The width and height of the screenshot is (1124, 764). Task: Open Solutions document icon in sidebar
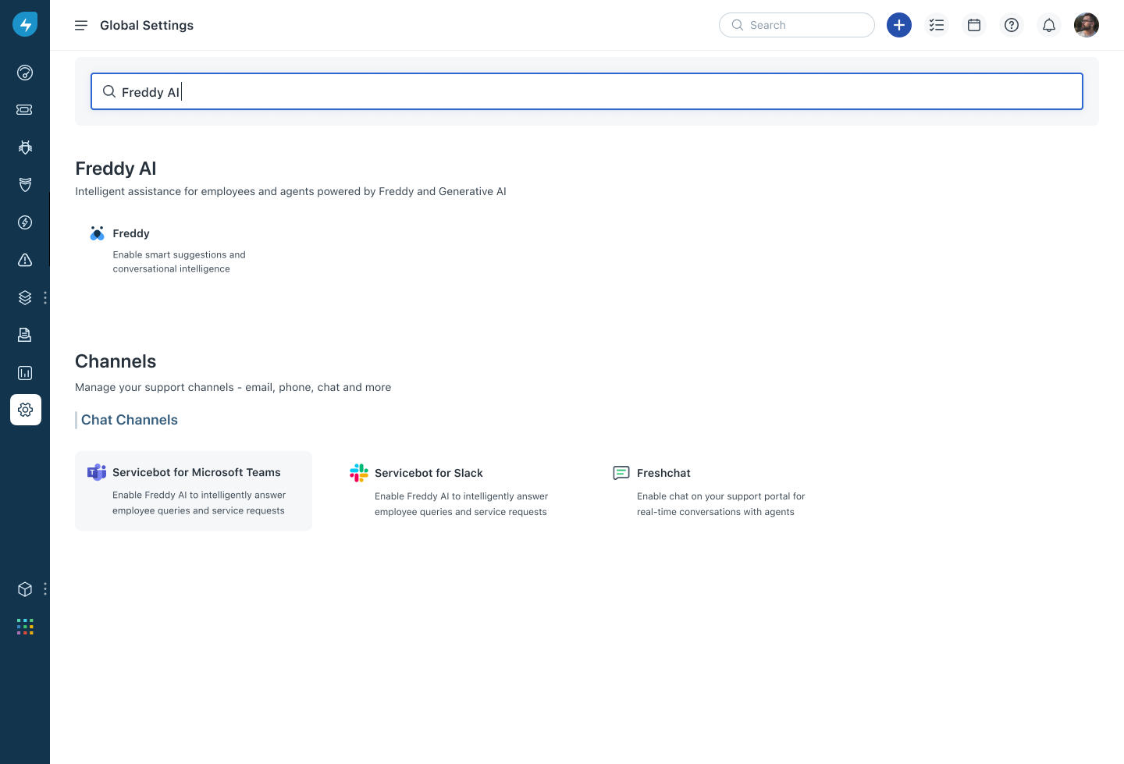pos(25,335)
